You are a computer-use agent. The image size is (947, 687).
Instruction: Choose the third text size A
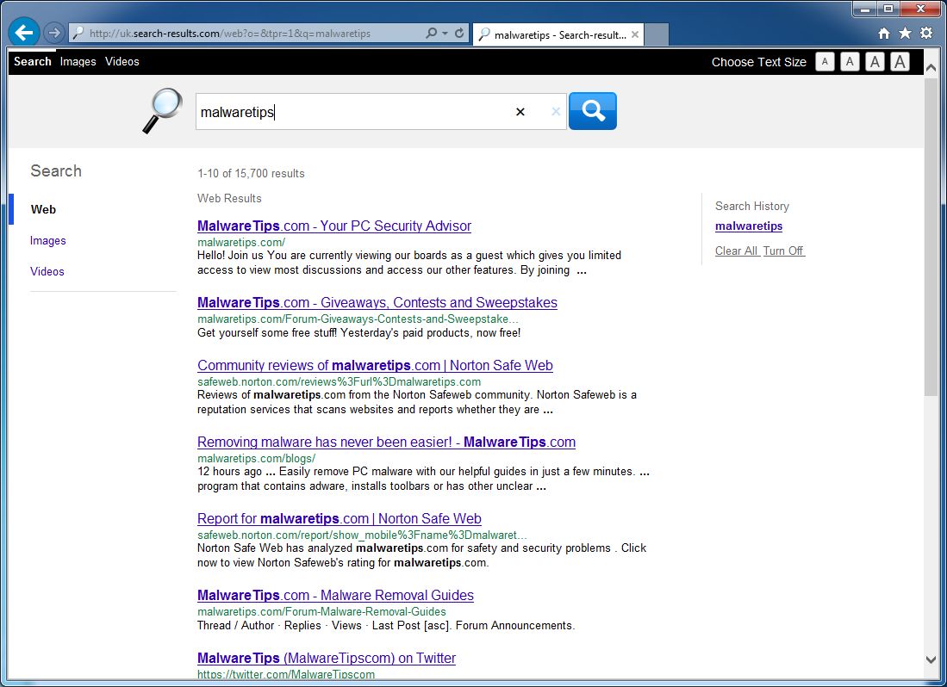tap(875, 61)
